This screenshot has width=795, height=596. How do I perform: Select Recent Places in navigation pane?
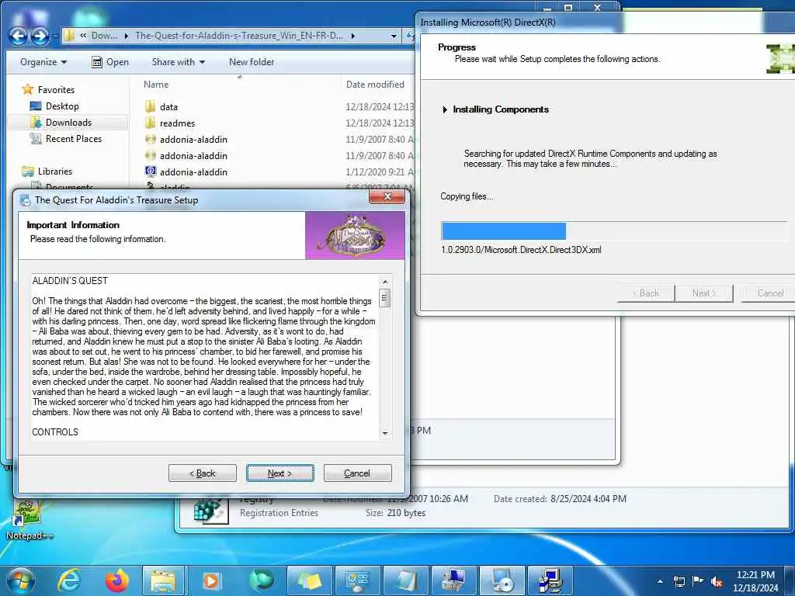(74, 138)
